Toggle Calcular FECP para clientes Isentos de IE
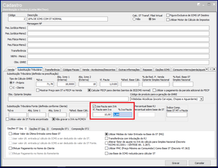The image size is (218, 168). [x=89, y=90]
